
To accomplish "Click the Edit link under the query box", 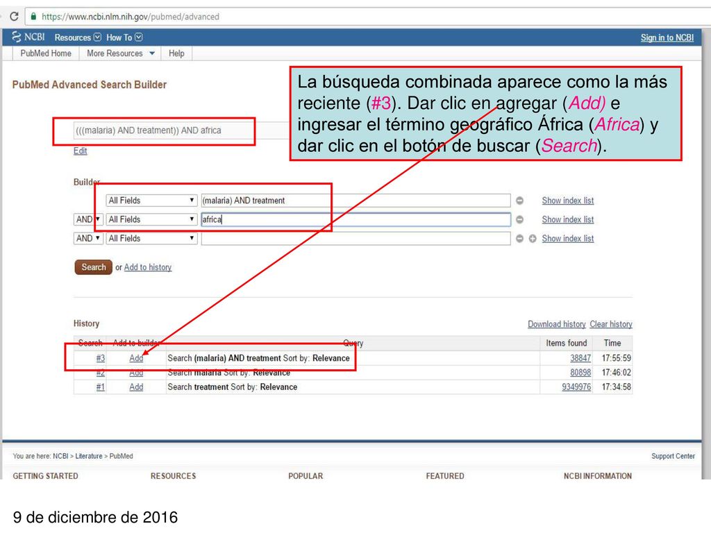I will click(81, 151).
